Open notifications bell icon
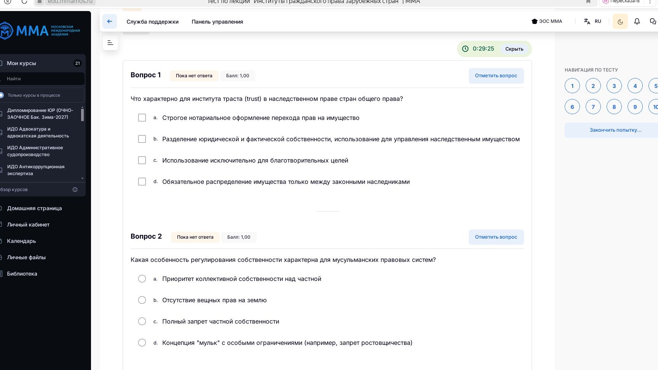The width and height of the screenshot is (658, 370). tap(637, 21)
